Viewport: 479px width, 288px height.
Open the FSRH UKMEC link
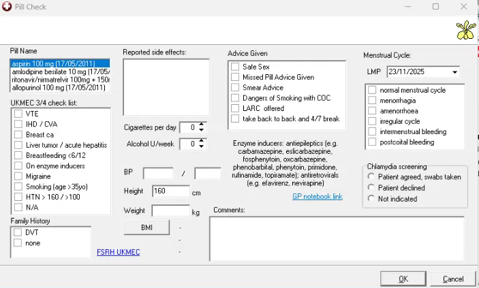pyautogui.click(x=119, y=253)
